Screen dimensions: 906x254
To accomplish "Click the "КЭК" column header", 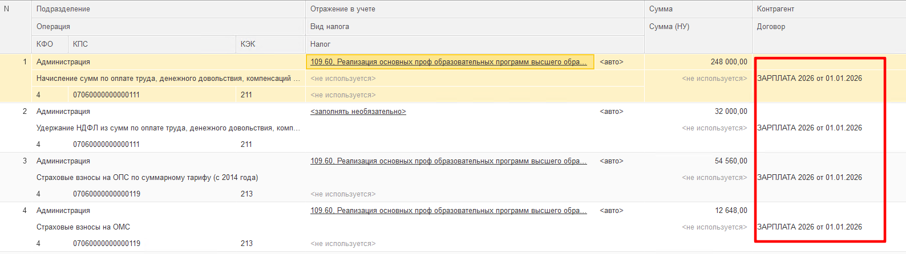I will click(248, 44).
